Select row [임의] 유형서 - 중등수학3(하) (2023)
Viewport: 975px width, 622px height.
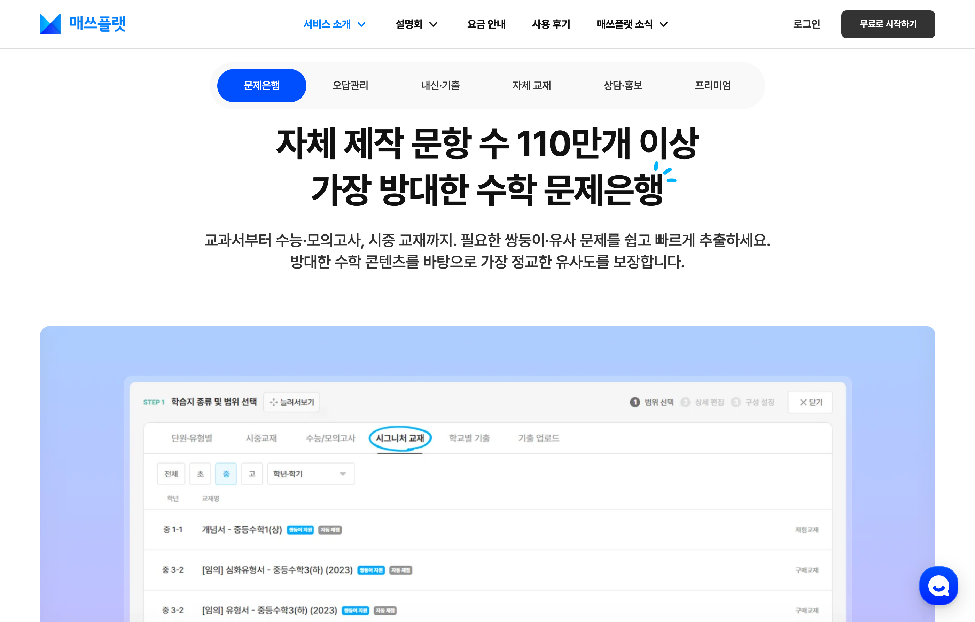tap(487, 610)
